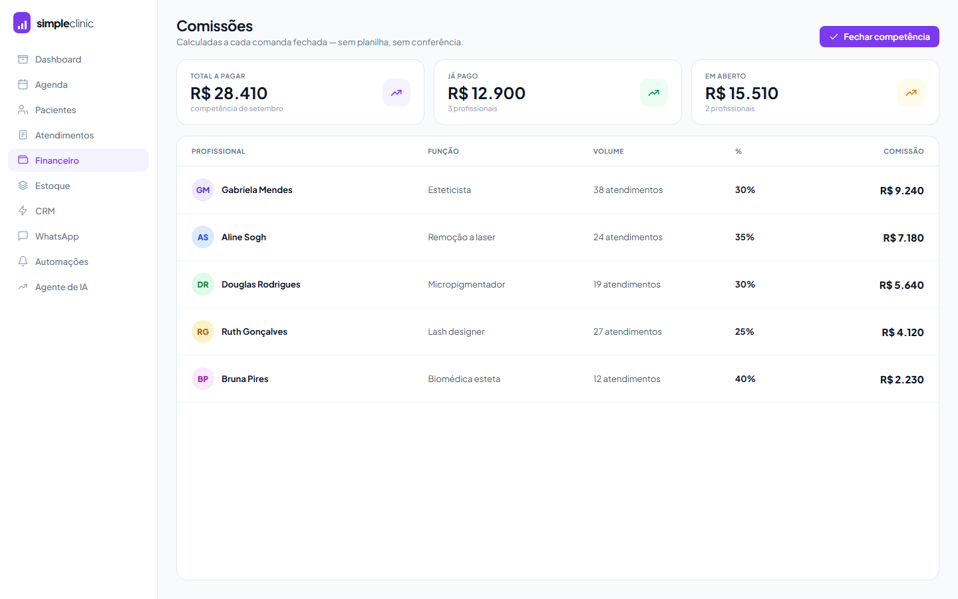Image resolution: width=958 pixels, height=599 pixels.
Task: Click commission R$ 9.240
Action: (901, 190)
